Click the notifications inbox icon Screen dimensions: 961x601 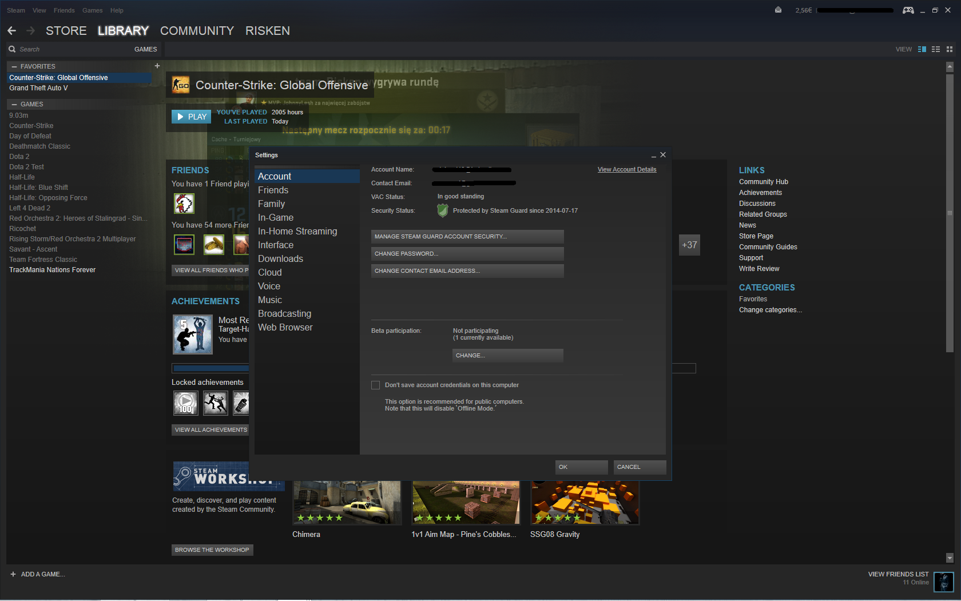pyautogui.click(x=778, y=10)
